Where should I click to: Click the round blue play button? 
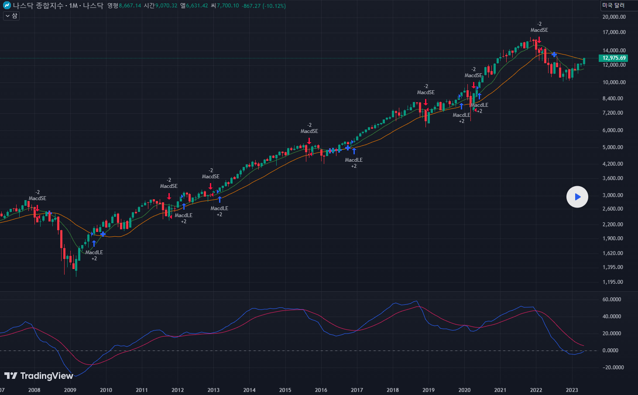click(577, 197)
